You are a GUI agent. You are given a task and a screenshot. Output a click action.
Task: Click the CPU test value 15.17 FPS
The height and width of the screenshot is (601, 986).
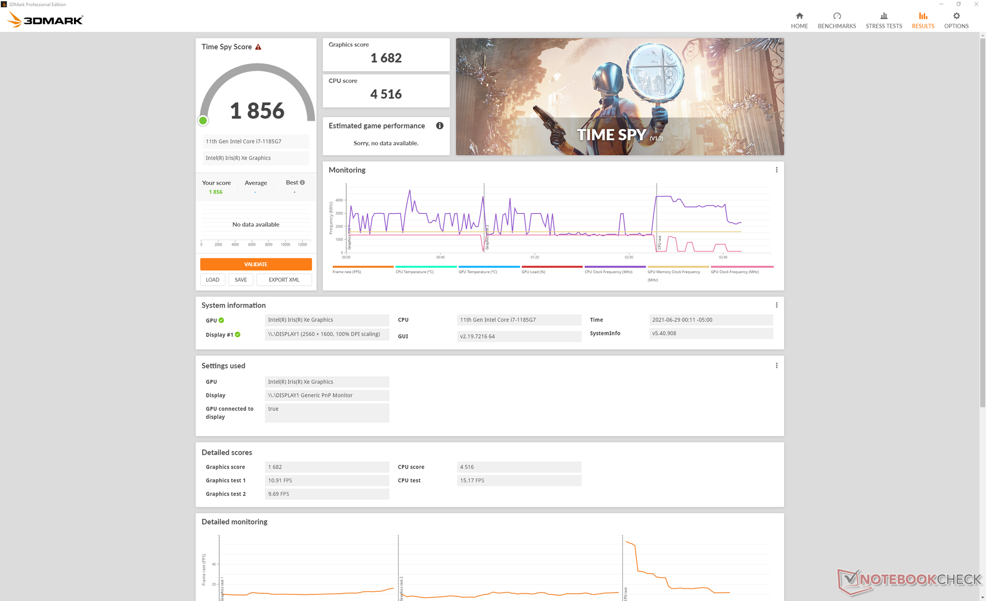(519, 481)
